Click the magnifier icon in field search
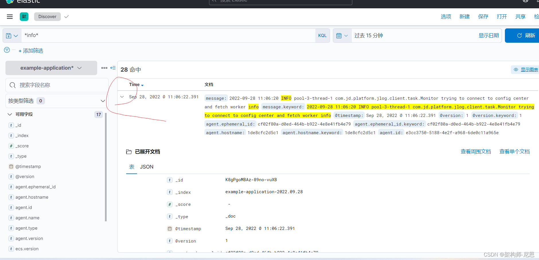Screen dimensions: 539x260 coord(13,85)
